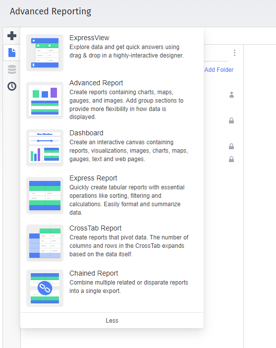The width and height of the screenshot is (276, 348).
Task: Select CrossTab Report menu title
Action: coord(96,228)
